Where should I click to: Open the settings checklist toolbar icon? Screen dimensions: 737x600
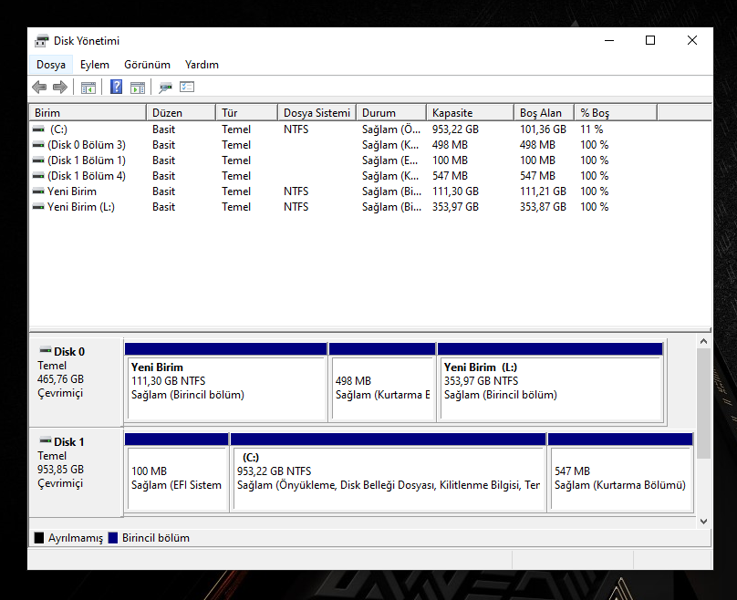[187, 87]
